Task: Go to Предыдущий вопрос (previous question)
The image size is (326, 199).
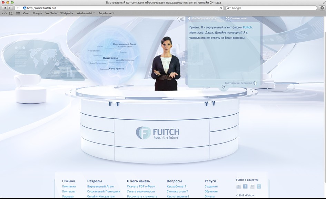Action: [202, 18]
